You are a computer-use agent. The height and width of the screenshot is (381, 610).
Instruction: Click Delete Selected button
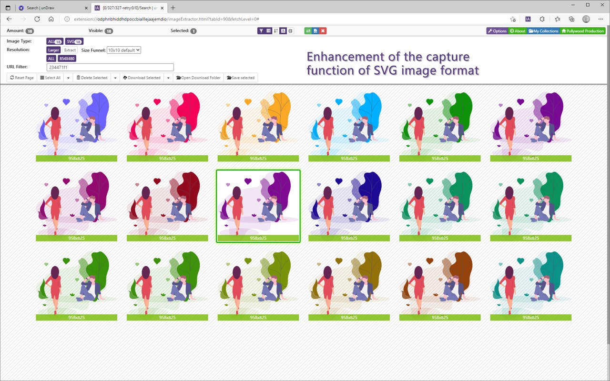92,78
